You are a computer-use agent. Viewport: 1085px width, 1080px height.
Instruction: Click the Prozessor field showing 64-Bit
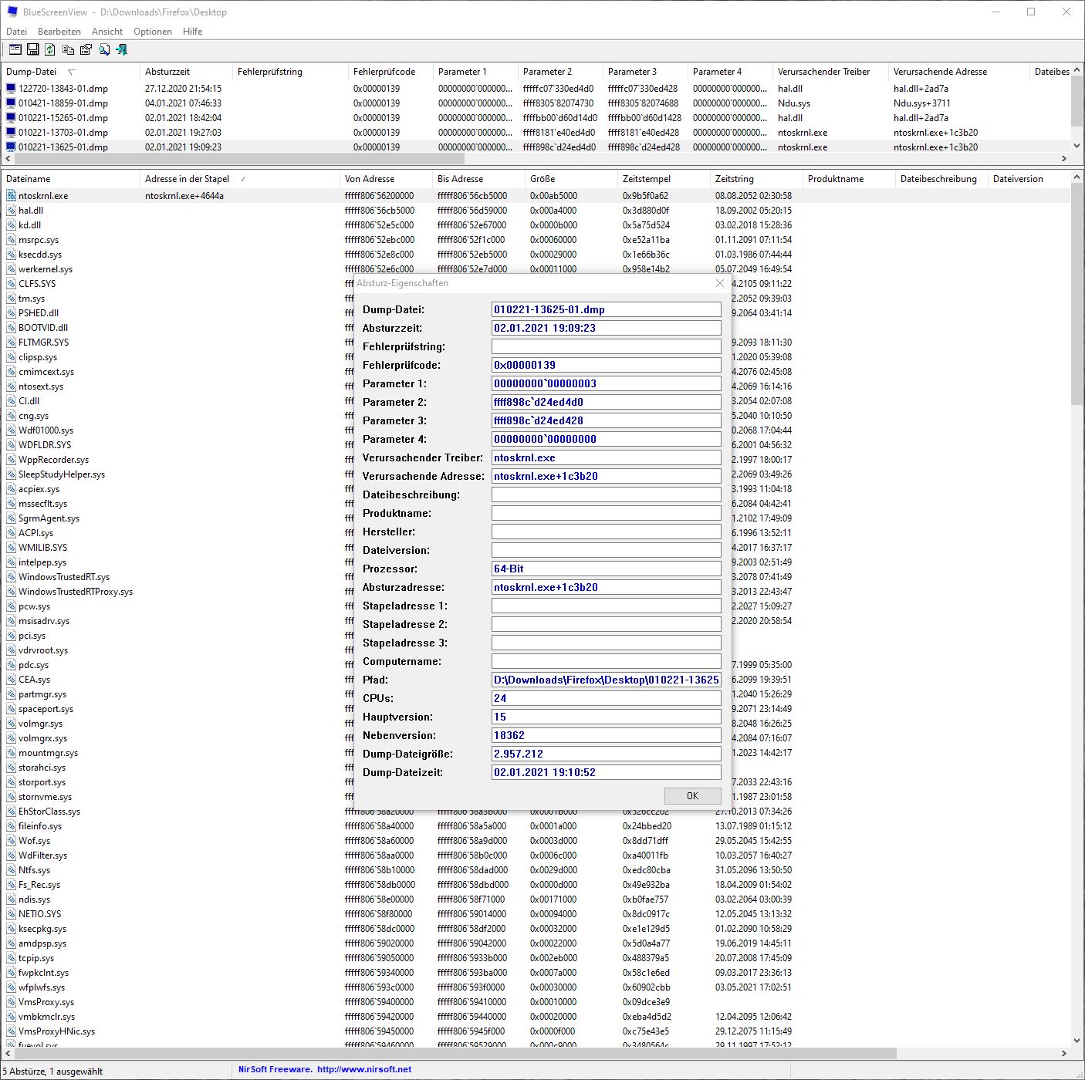[606, 569]
